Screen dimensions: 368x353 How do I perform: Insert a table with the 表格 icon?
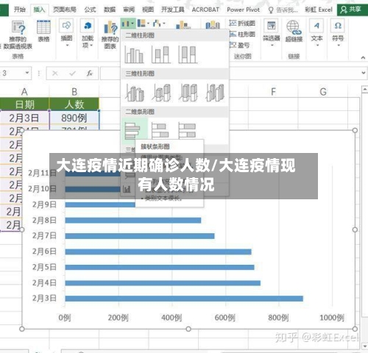(43, 31)
